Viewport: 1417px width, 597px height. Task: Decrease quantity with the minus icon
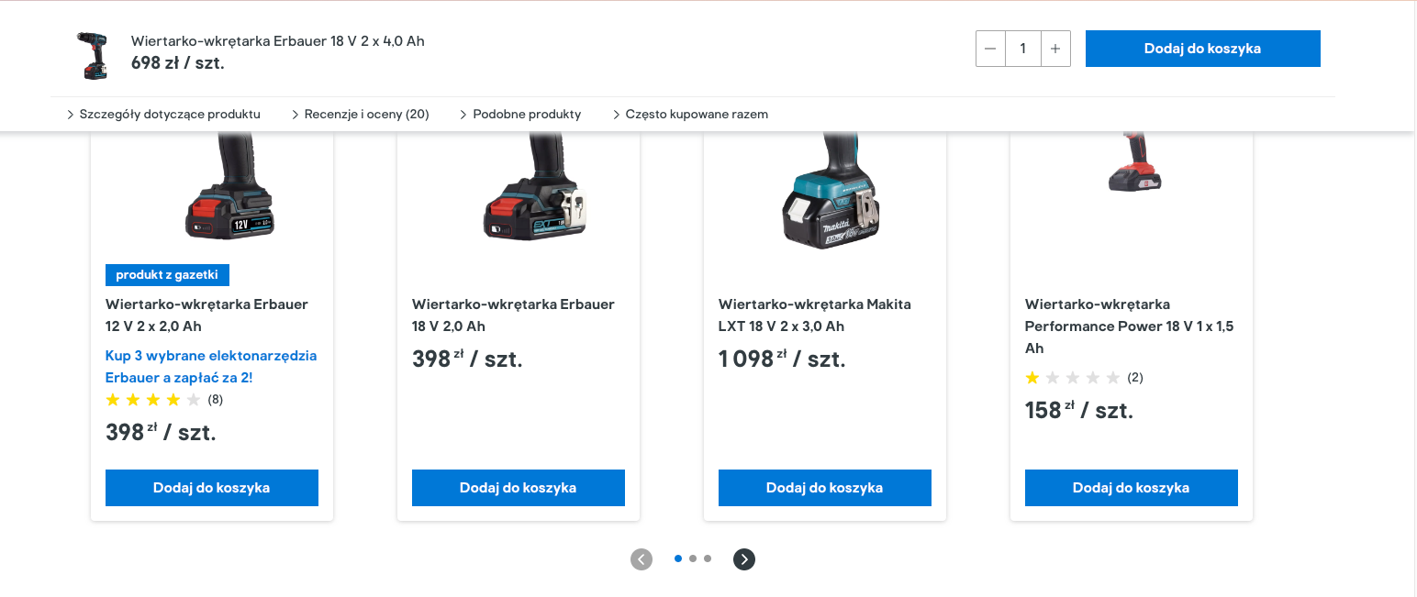[990, 49]
